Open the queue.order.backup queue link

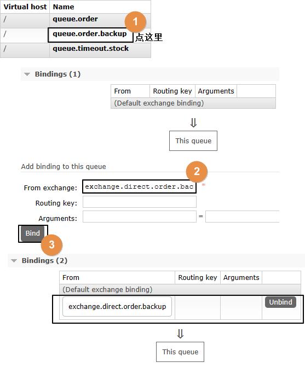click(89, 34)
